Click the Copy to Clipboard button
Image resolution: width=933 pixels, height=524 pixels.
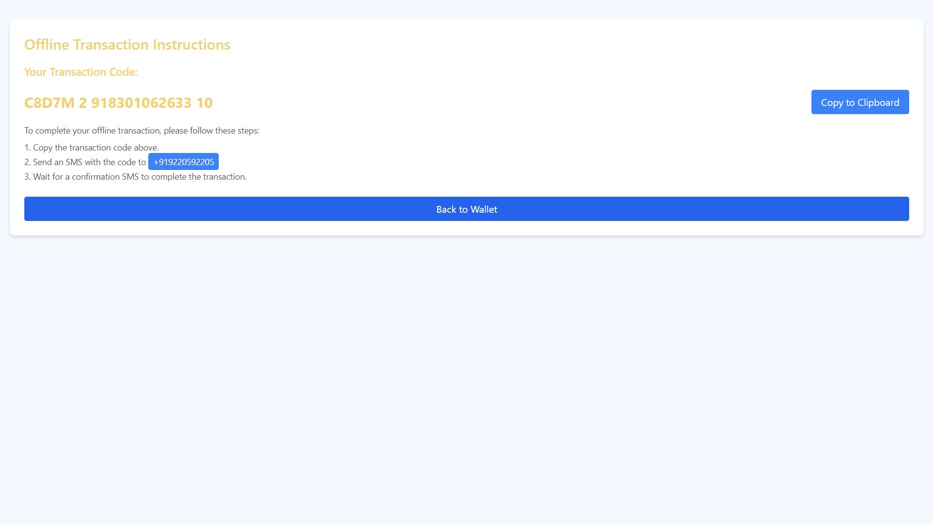(x=860, y=102)
